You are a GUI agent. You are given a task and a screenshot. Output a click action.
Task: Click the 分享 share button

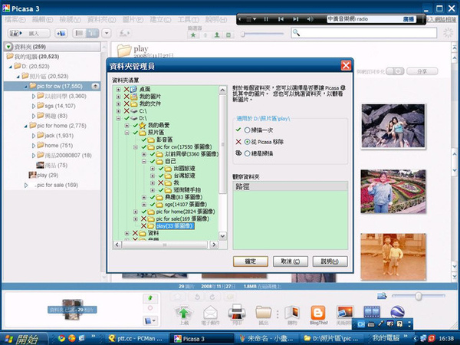422,71
